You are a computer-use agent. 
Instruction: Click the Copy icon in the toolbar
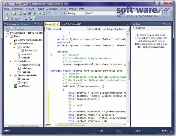coord(39,13)
